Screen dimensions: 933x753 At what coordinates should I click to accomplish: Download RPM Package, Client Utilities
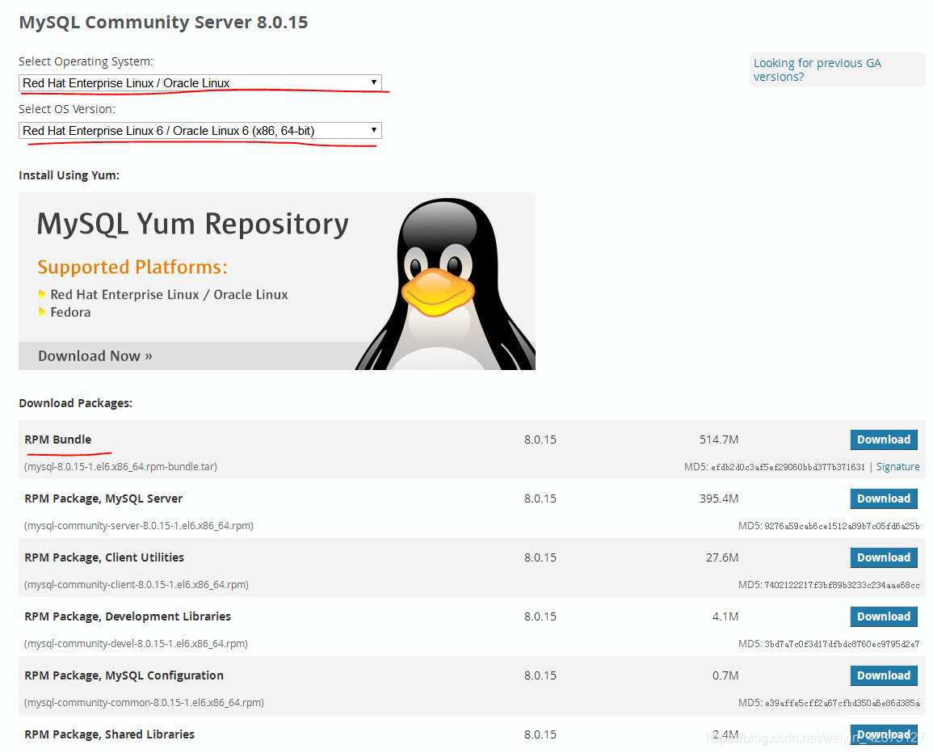tap(884, 557)
